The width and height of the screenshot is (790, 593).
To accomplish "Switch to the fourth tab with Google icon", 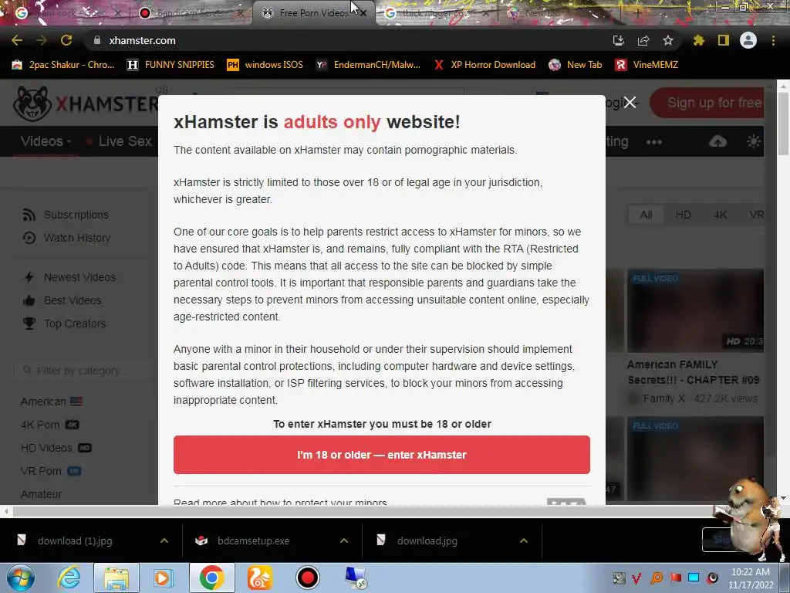I will [x=436, y=13].
